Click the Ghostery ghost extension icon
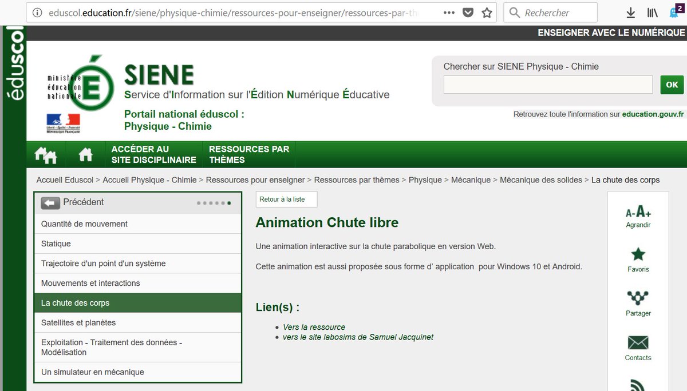 (673, 12)
